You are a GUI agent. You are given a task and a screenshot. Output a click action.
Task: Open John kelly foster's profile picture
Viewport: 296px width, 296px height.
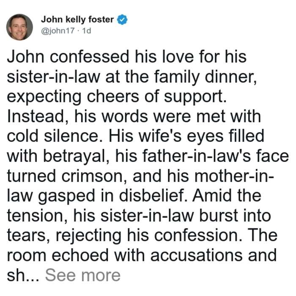pos(19,27)
